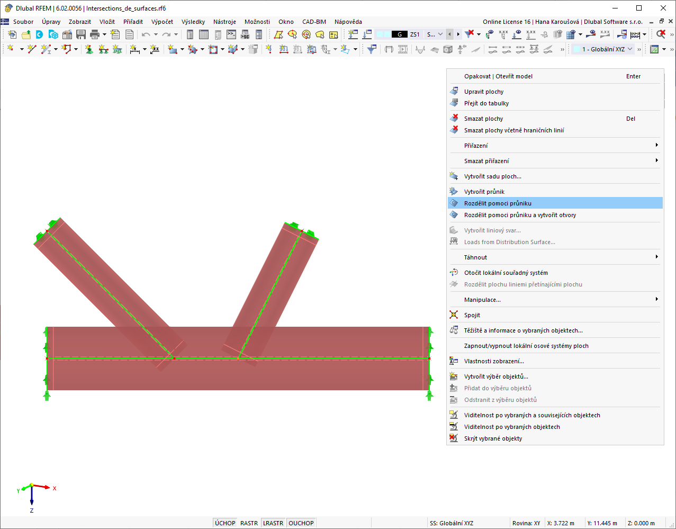The height and width of the screenshot is (529, 676).
Task: Expand Manipulace... submenu
Action: click(555, 300)
